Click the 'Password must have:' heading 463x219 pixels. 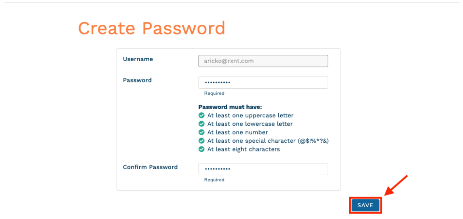click(x=230, y=107)
